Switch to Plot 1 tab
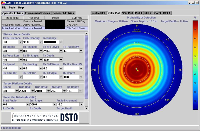 [139, 13]
